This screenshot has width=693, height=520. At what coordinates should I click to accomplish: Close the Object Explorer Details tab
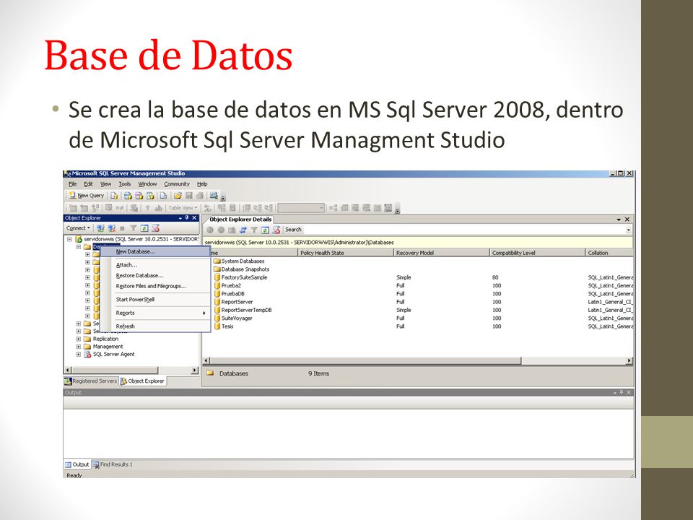point(627,220)
